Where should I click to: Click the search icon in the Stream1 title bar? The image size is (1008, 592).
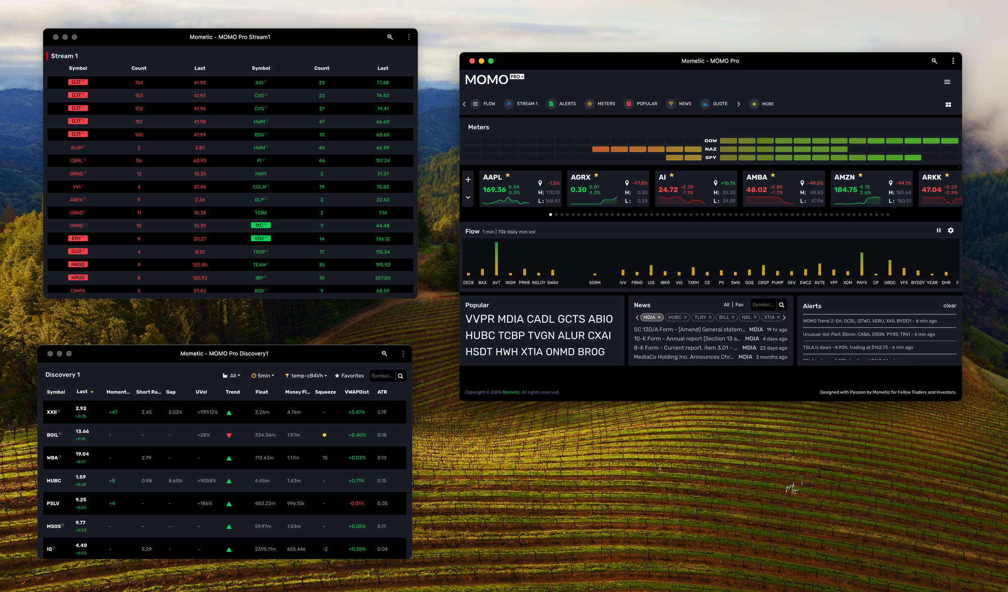coord(390,37)
